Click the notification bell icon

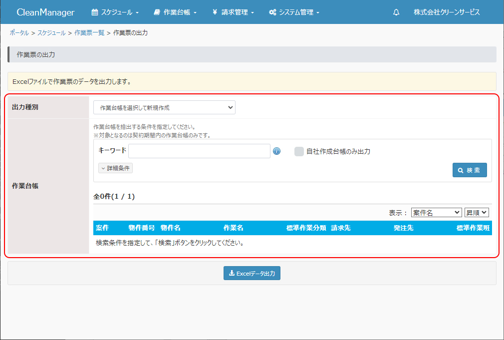click(396, 12)
